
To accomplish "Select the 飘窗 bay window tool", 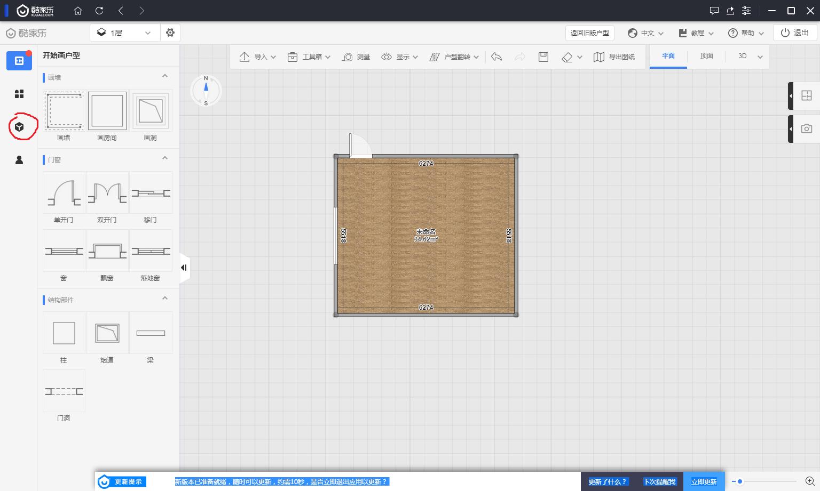I will tap(107, 252).
